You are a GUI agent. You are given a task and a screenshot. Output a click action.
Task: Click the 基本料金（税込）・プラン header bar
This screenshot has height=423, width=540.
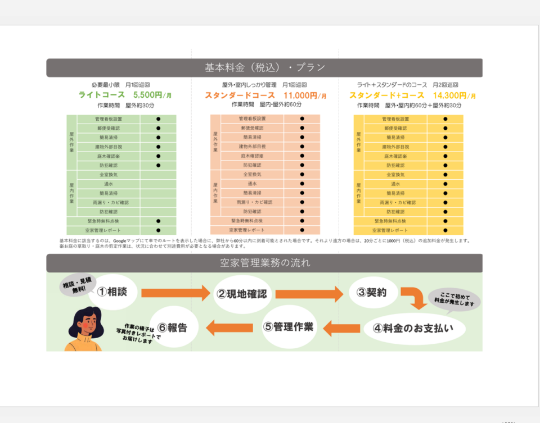[264, 68]
